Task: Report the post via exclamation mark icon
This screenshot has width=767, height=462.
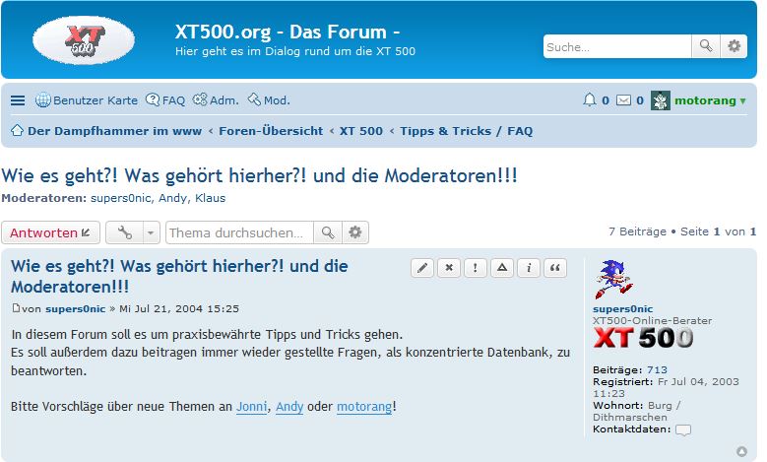Action: coord(476,268)
